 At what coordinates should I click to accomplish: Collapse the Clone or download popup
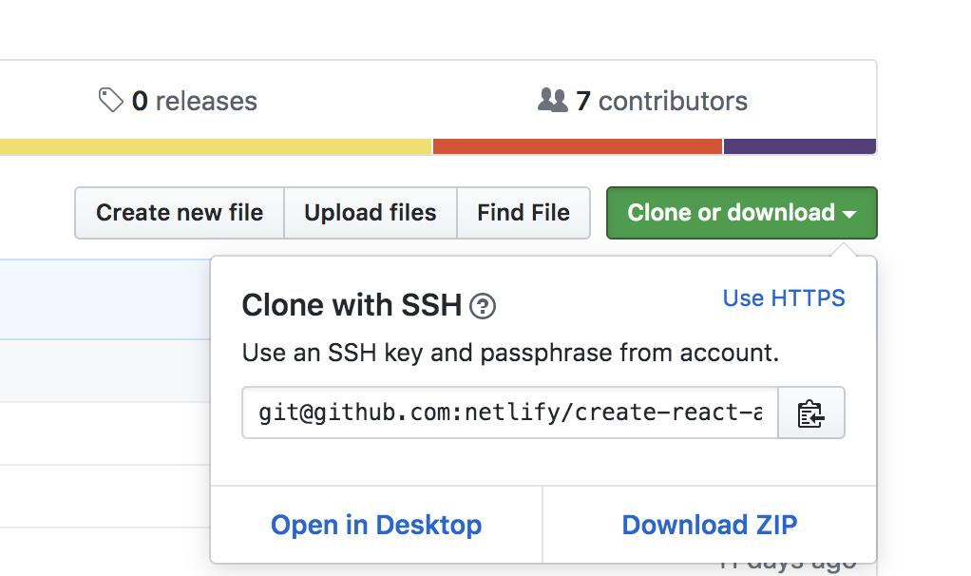[731, 213]
